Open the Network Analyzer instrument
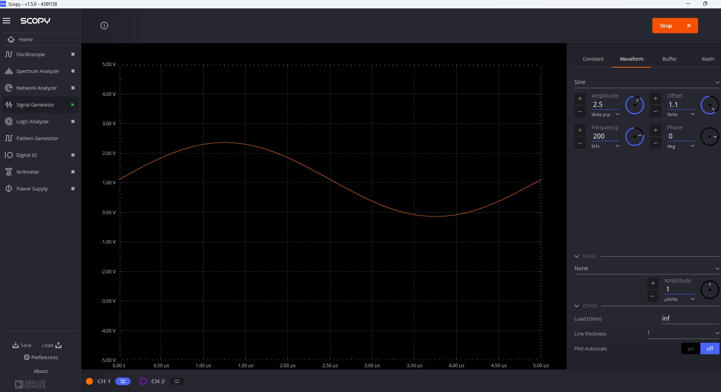This screenshot has height=392, width=721. pos(36,88)
